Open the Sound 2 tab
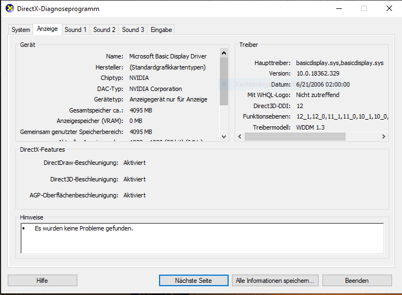This screenshot has height=295, width=402. 104,30
